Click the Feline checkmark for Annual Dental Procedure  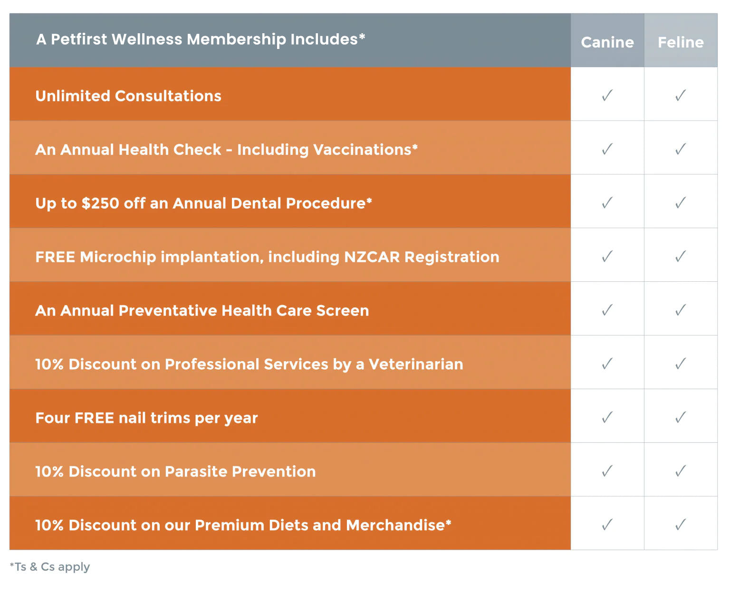681,203
